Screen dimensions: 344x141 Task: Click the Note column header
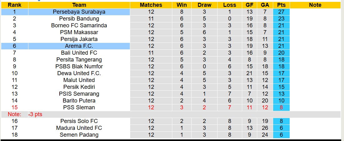[315, 5]
